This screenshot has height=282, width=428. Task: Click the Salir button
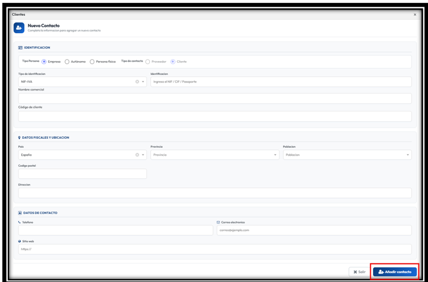(x=360, y=272)
